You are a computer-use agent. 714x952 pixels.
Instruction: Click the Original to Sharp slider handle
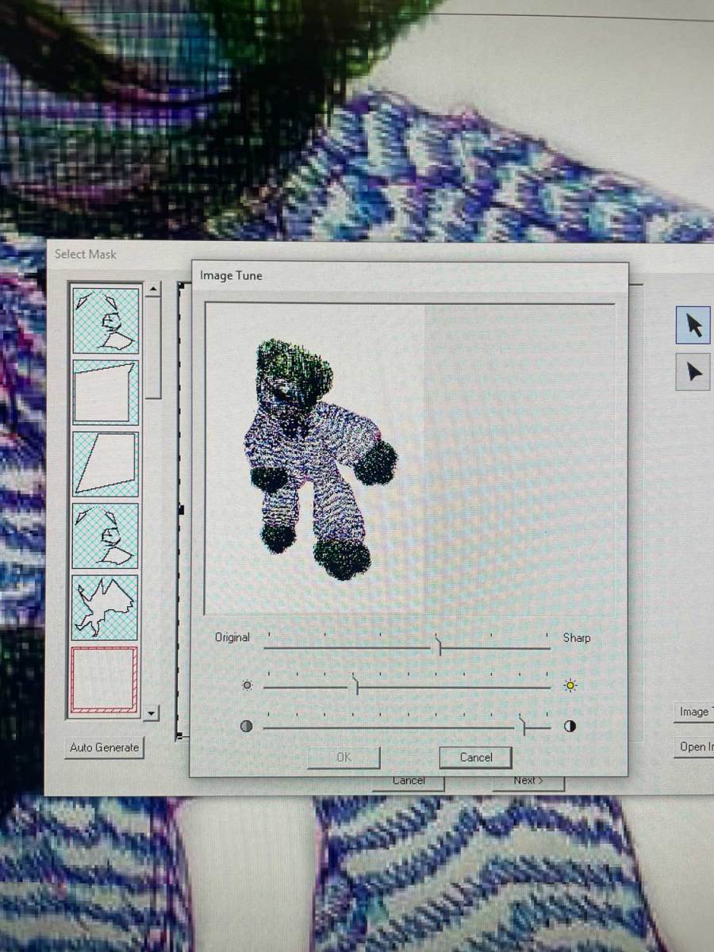tap(438, 646)
